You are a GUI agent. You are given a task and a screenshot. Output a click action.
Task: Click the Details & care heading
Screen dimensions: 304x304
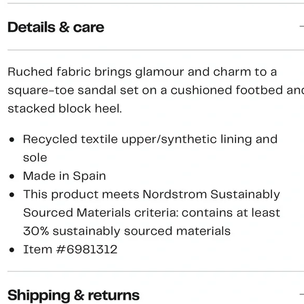point(56,27)
